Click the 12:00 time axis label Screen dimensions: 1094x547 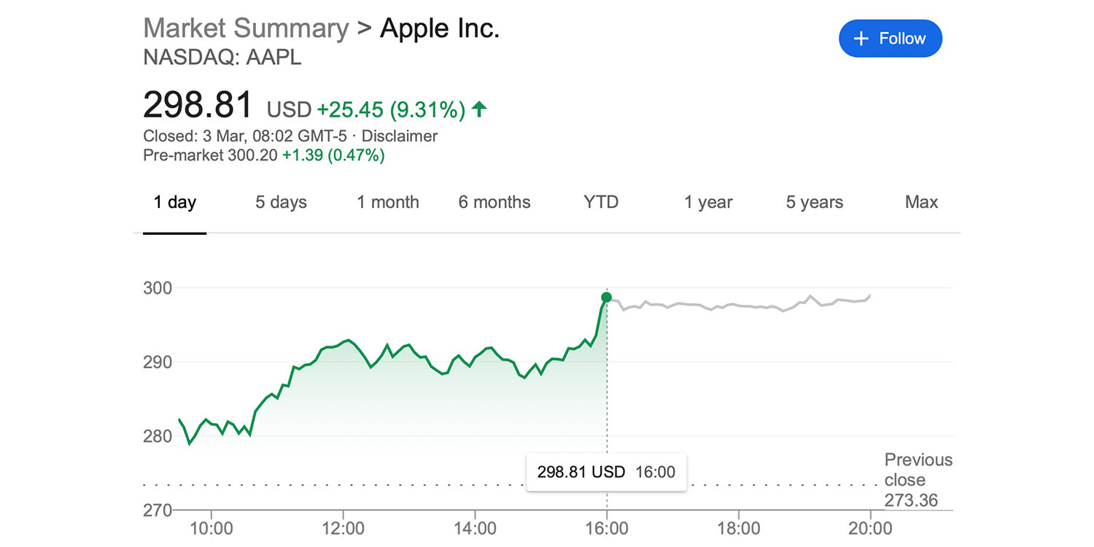(343, 527)
